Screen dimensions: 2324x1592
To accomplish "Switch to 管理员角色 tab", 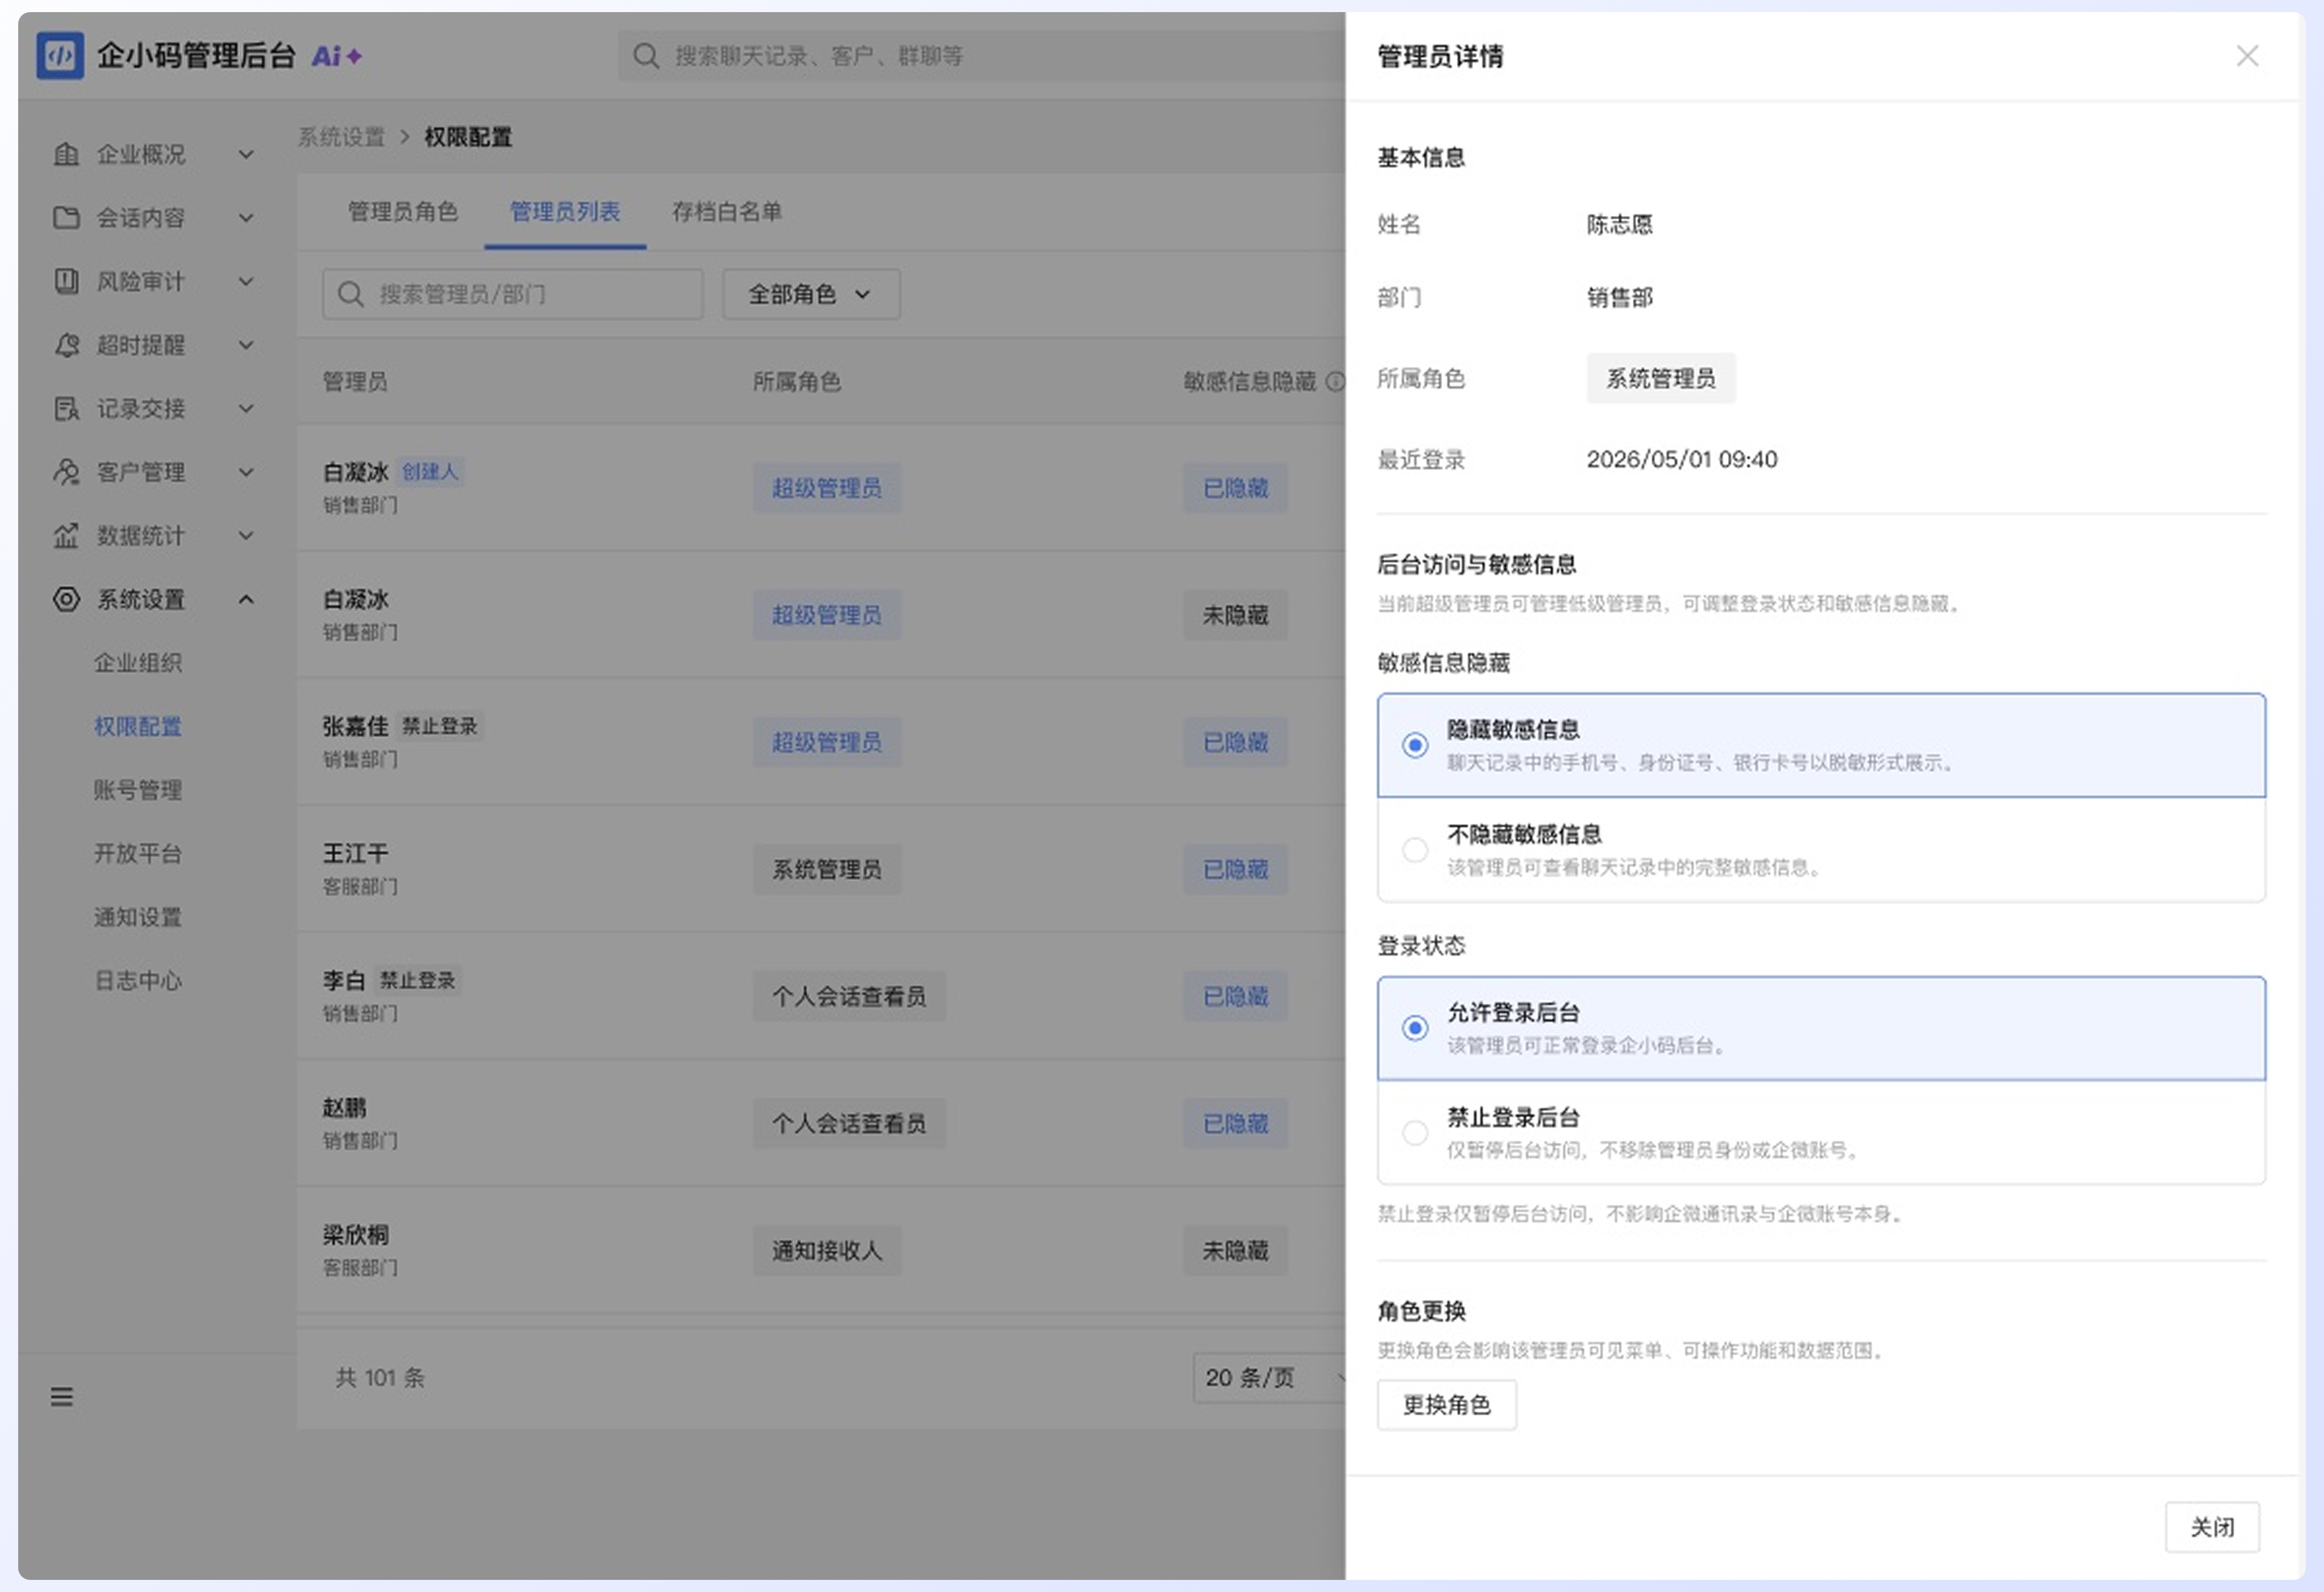I will (403, 211).
